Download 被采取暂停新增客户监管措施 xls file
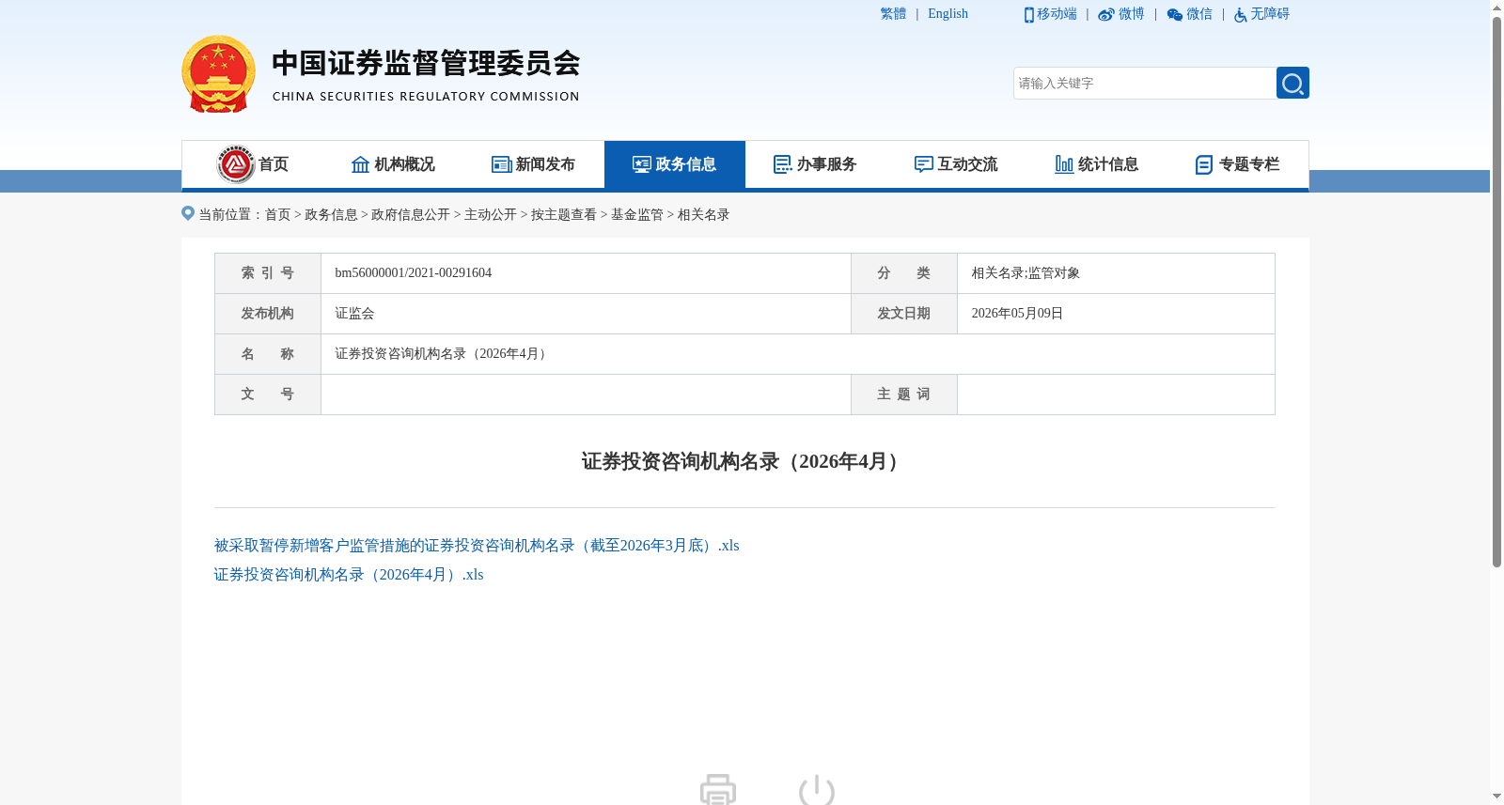 (x=477, y=546)
